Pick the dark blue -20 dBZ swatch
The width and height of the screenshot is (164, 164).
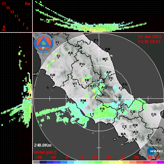coord(43,162)
